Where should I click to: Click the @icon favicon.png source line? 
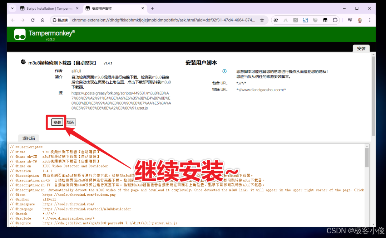(63, 195)
